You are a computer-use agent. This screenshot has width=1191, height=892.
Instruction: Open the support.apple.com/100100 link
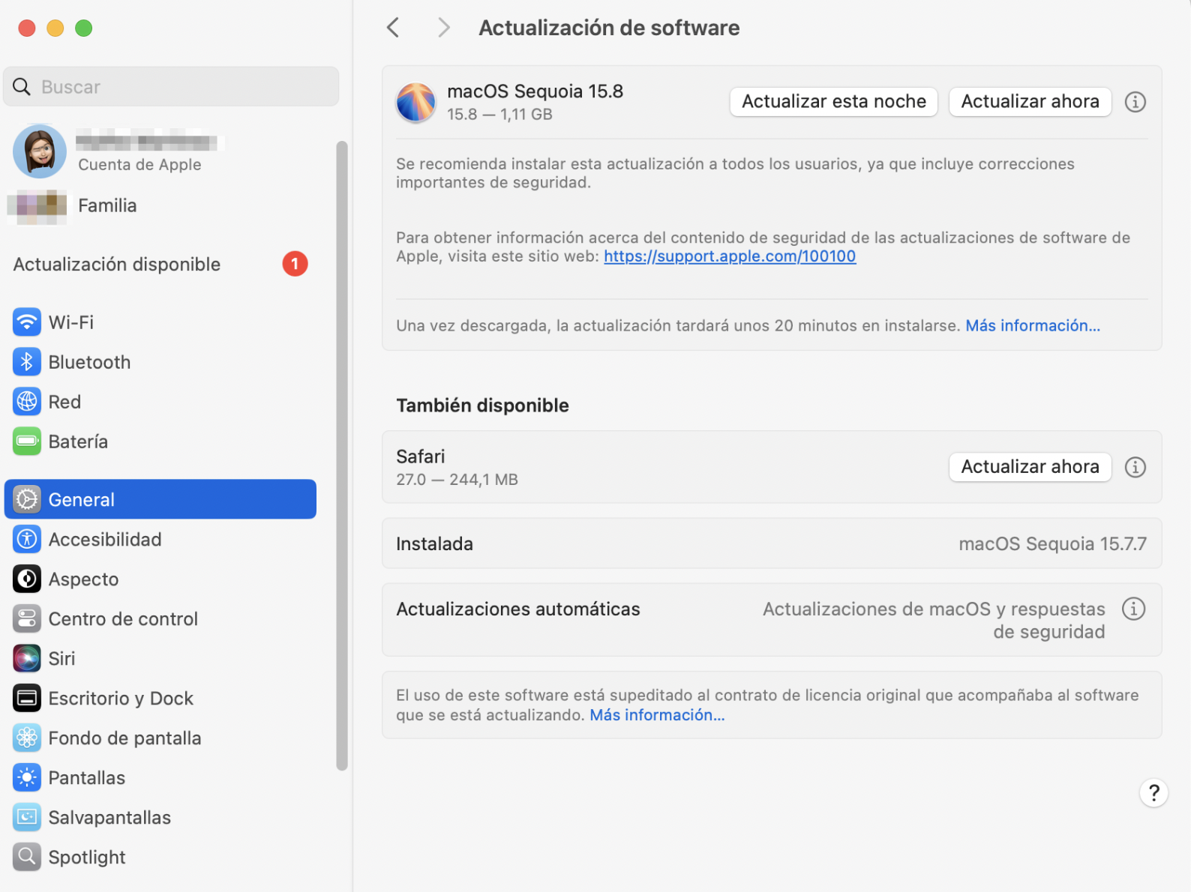tap(730, 256)
